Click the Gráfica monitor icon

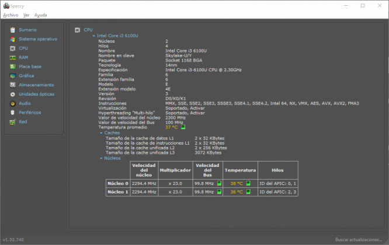coord(13,76)
